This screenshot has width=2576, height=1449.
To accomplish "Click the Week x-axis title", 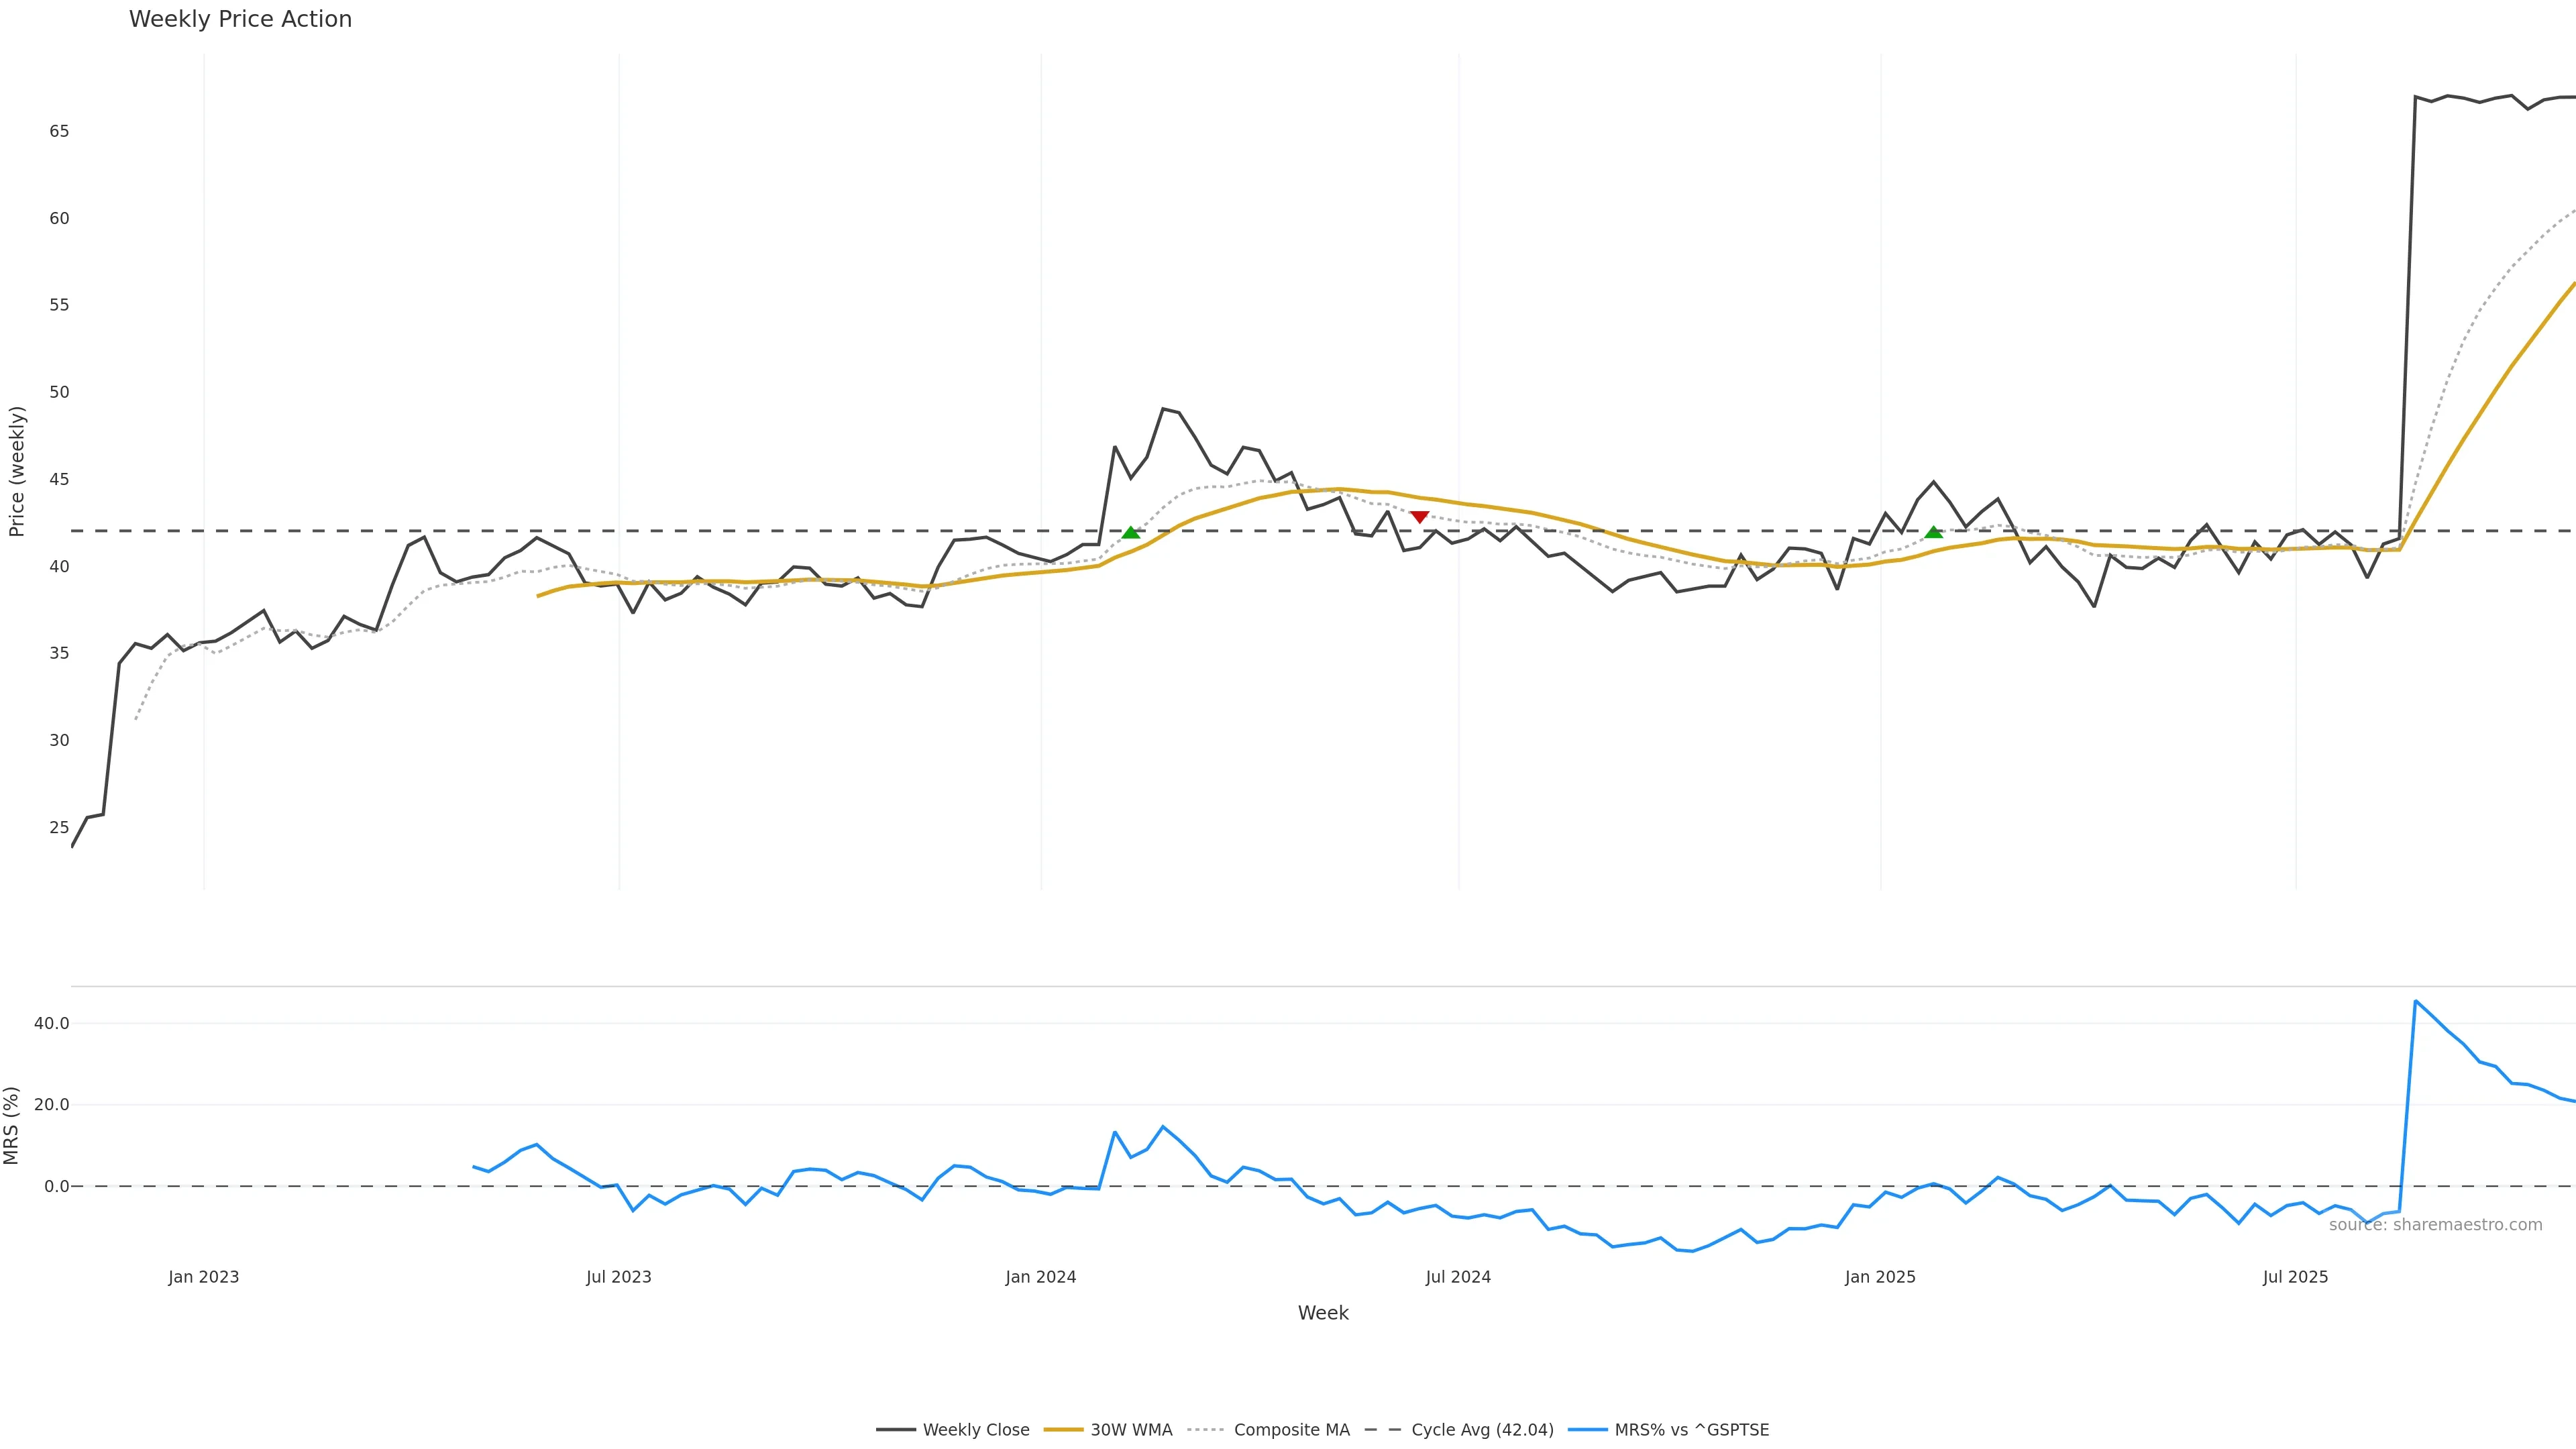I will coord(1323,1313).
